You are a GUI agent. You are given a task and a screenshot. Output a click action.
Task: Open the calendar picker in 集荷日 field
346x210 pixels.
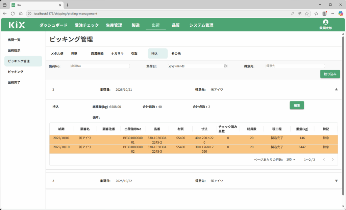[225, 66]
